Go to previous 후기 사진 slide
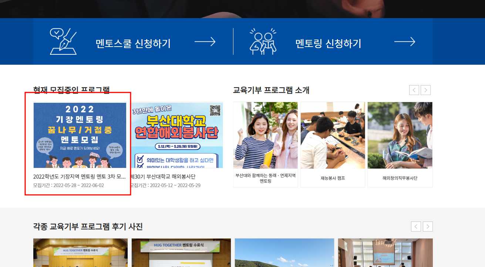The height and width of the screenshot is (267, 485). tap(416, 226)
